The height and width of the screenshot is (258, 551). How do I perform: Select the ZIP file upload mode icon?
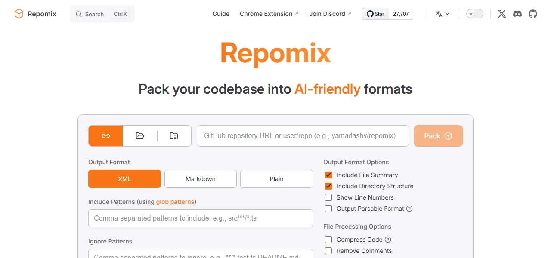coord(174,136)
